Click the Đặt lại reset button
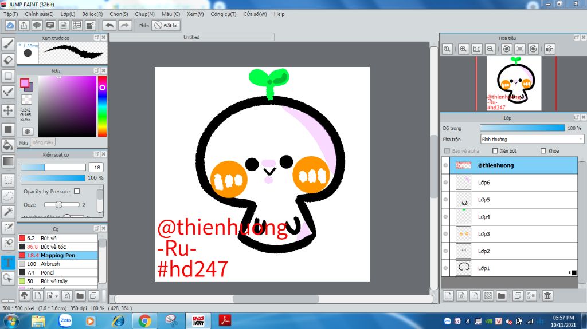587x329 pixels. [166, 25]
